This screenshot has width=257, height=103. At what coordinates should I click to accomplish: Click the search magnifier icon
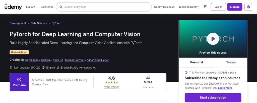61,7
